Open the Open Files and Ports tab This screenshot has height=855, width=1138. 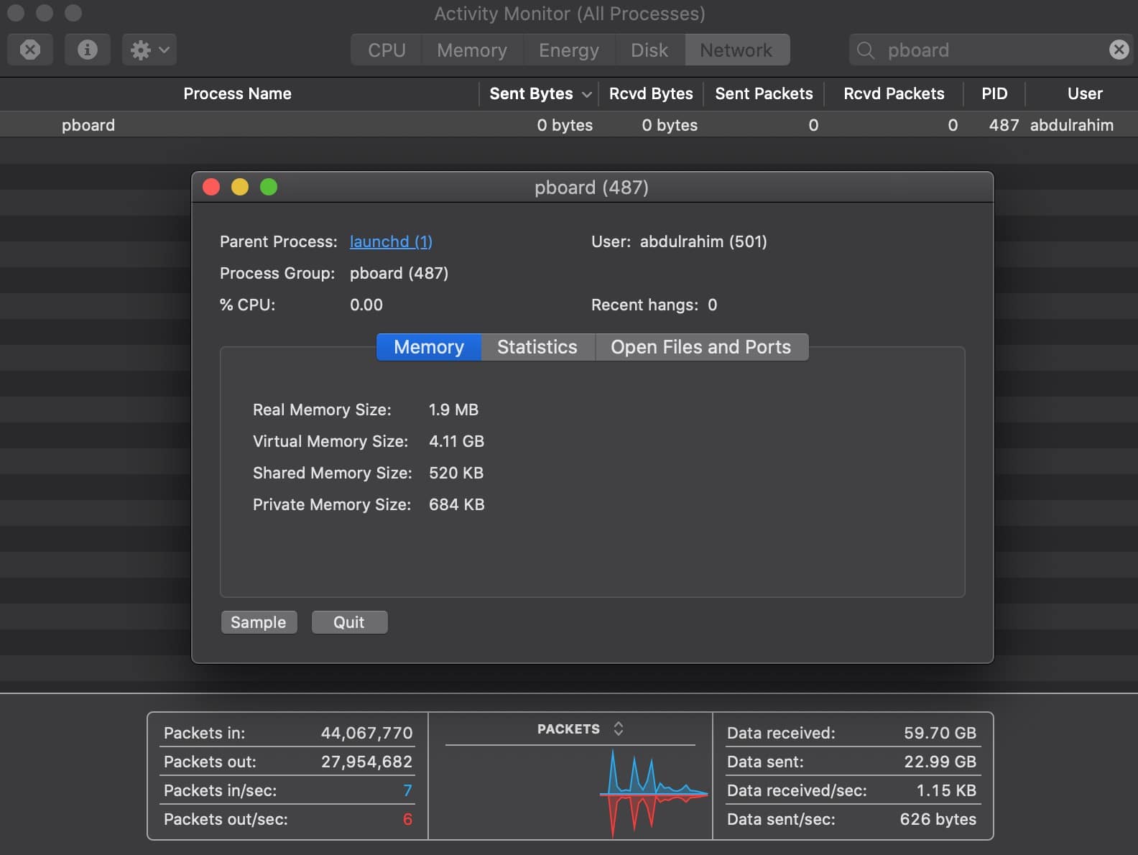[x=700, y=347]
